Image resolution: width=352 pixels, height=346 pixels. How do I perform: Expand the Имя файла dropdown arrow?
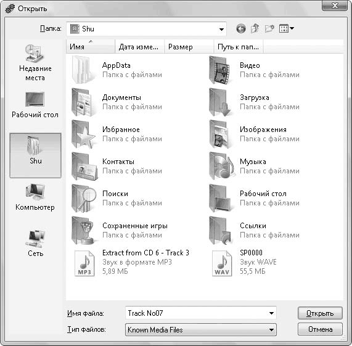pos(271,313)
